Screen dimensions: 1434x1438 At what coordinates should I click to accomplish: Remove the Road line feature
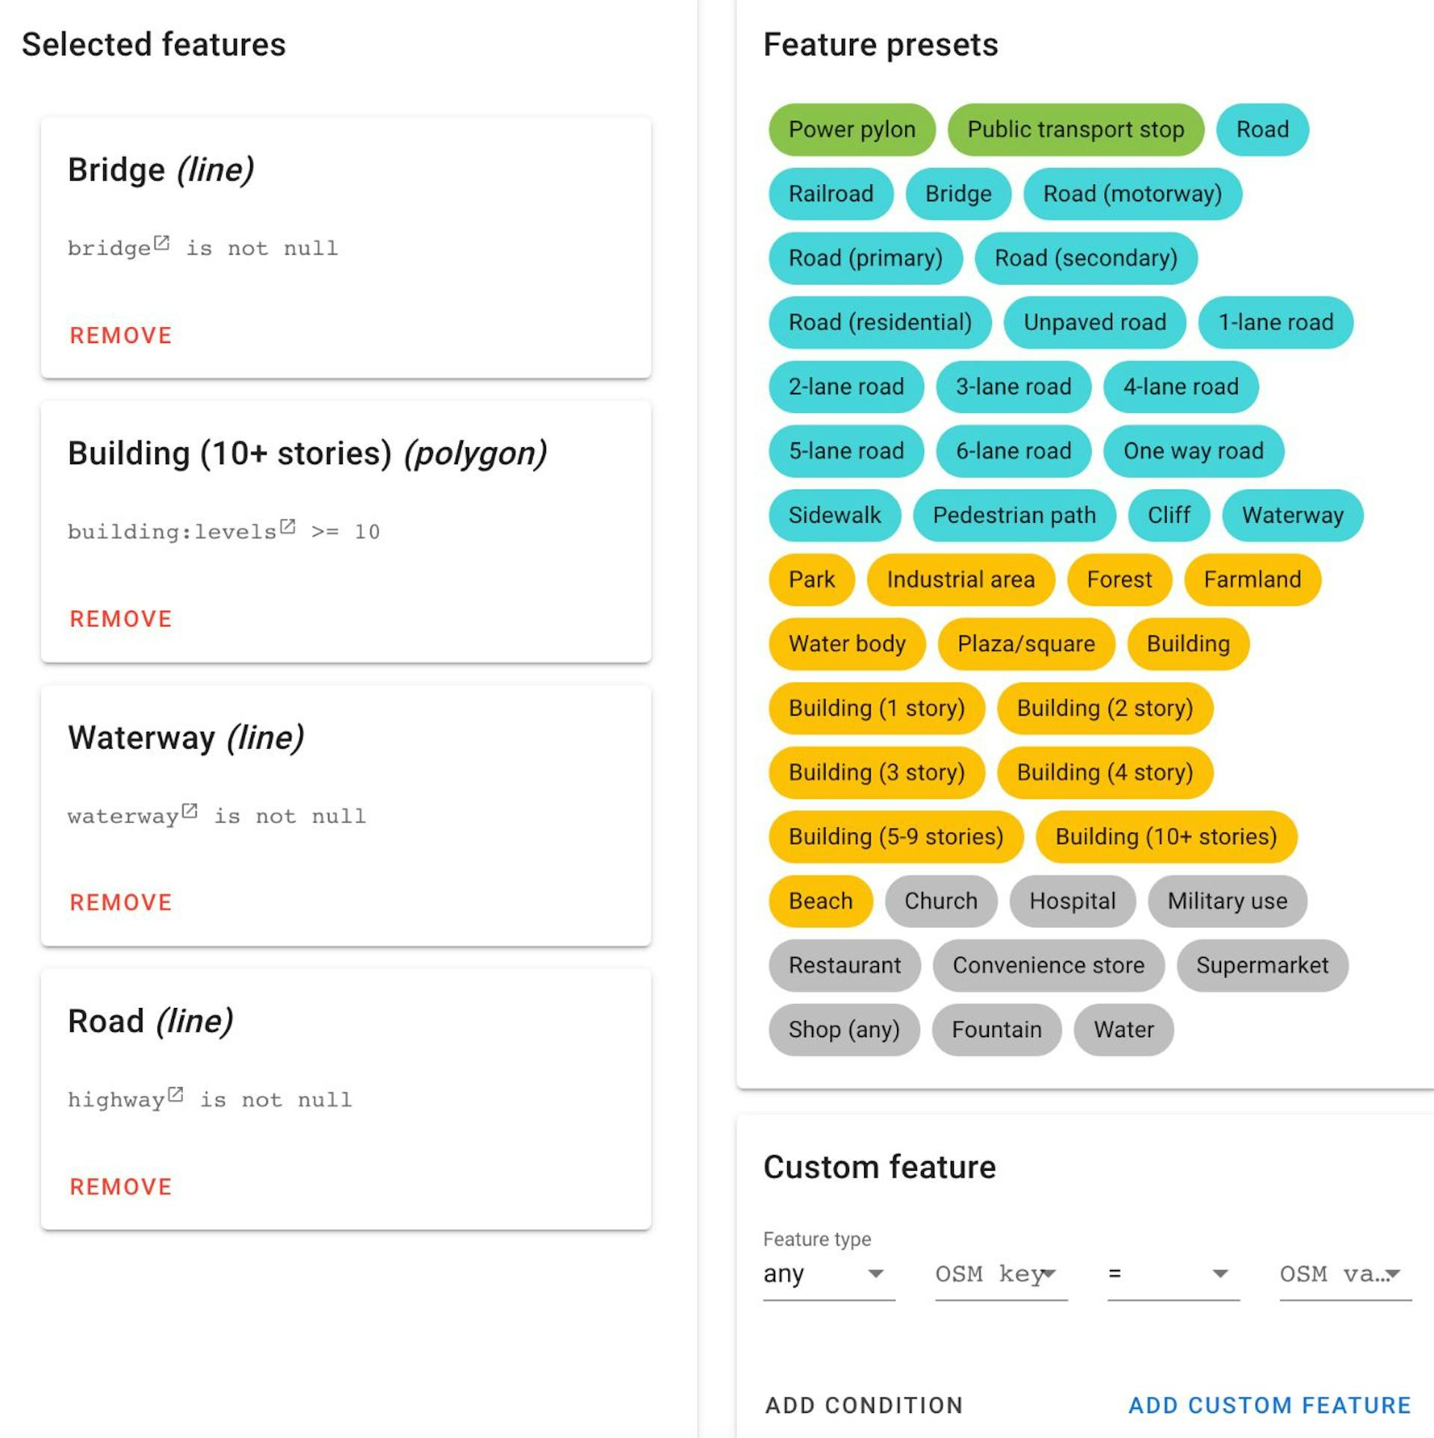(x=121, y=1186)
